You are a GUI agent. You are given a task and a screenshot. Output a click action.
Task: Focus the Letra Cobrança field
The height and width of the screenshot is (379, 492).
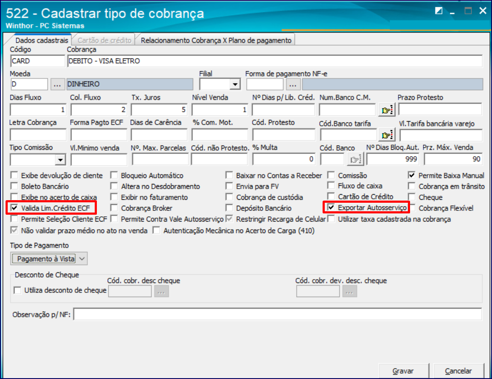coord(38,135)
